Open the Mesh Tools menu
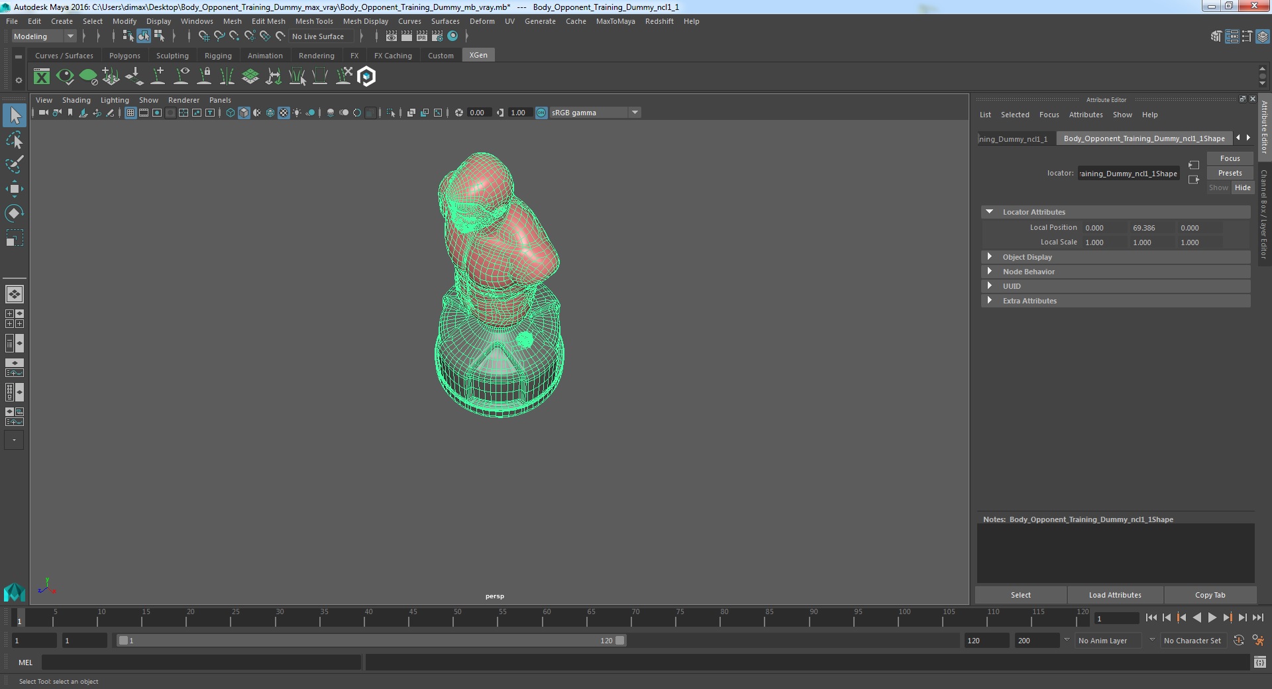 (x=314, y=21)
